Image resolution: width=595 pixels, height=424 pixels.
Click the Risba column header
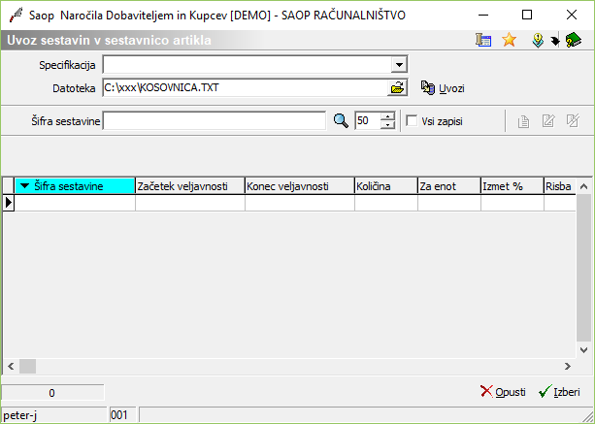tap(560, 186)
